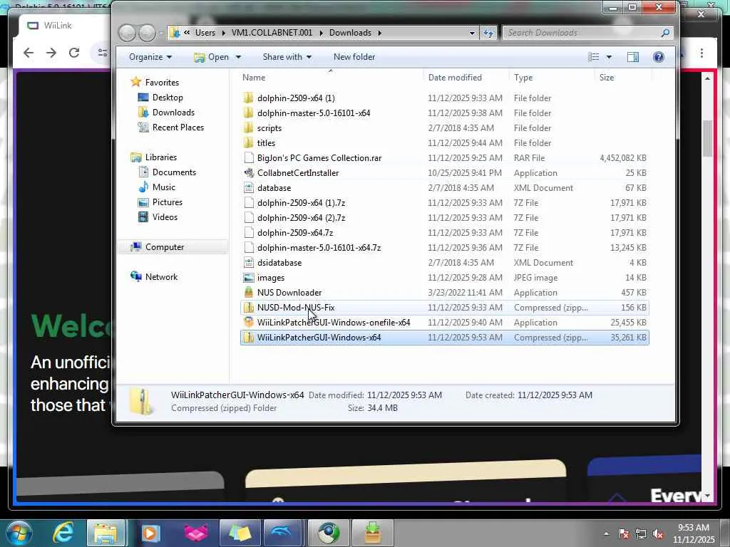Select Users in the breadcrumb path
730x547 pixels.
205,33
